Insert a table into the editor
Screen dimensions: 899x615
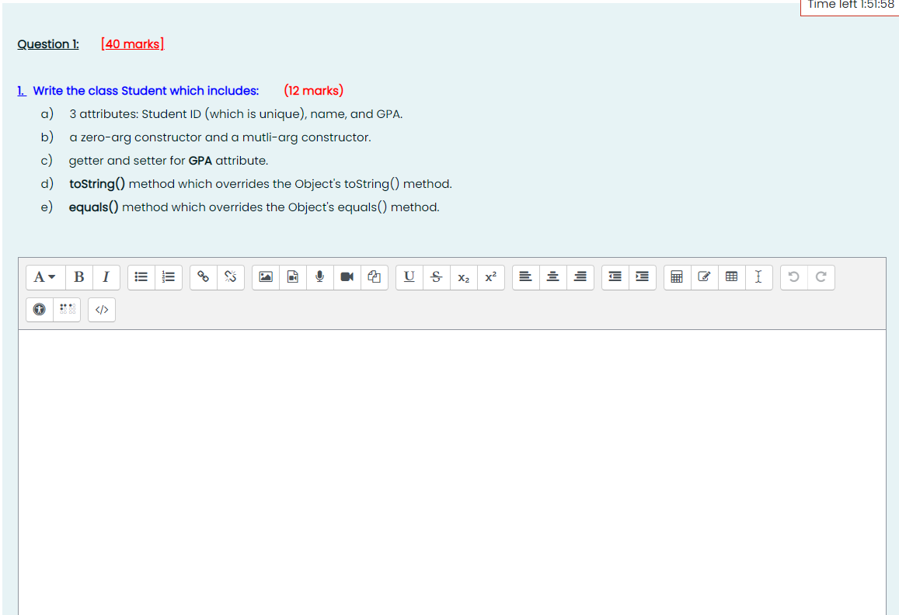click(731, 276)
